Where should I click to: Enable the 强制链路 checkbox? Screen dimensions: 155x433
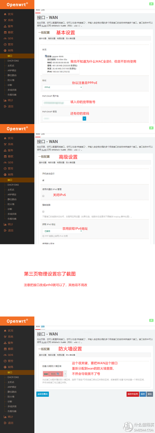pos(43,211)
